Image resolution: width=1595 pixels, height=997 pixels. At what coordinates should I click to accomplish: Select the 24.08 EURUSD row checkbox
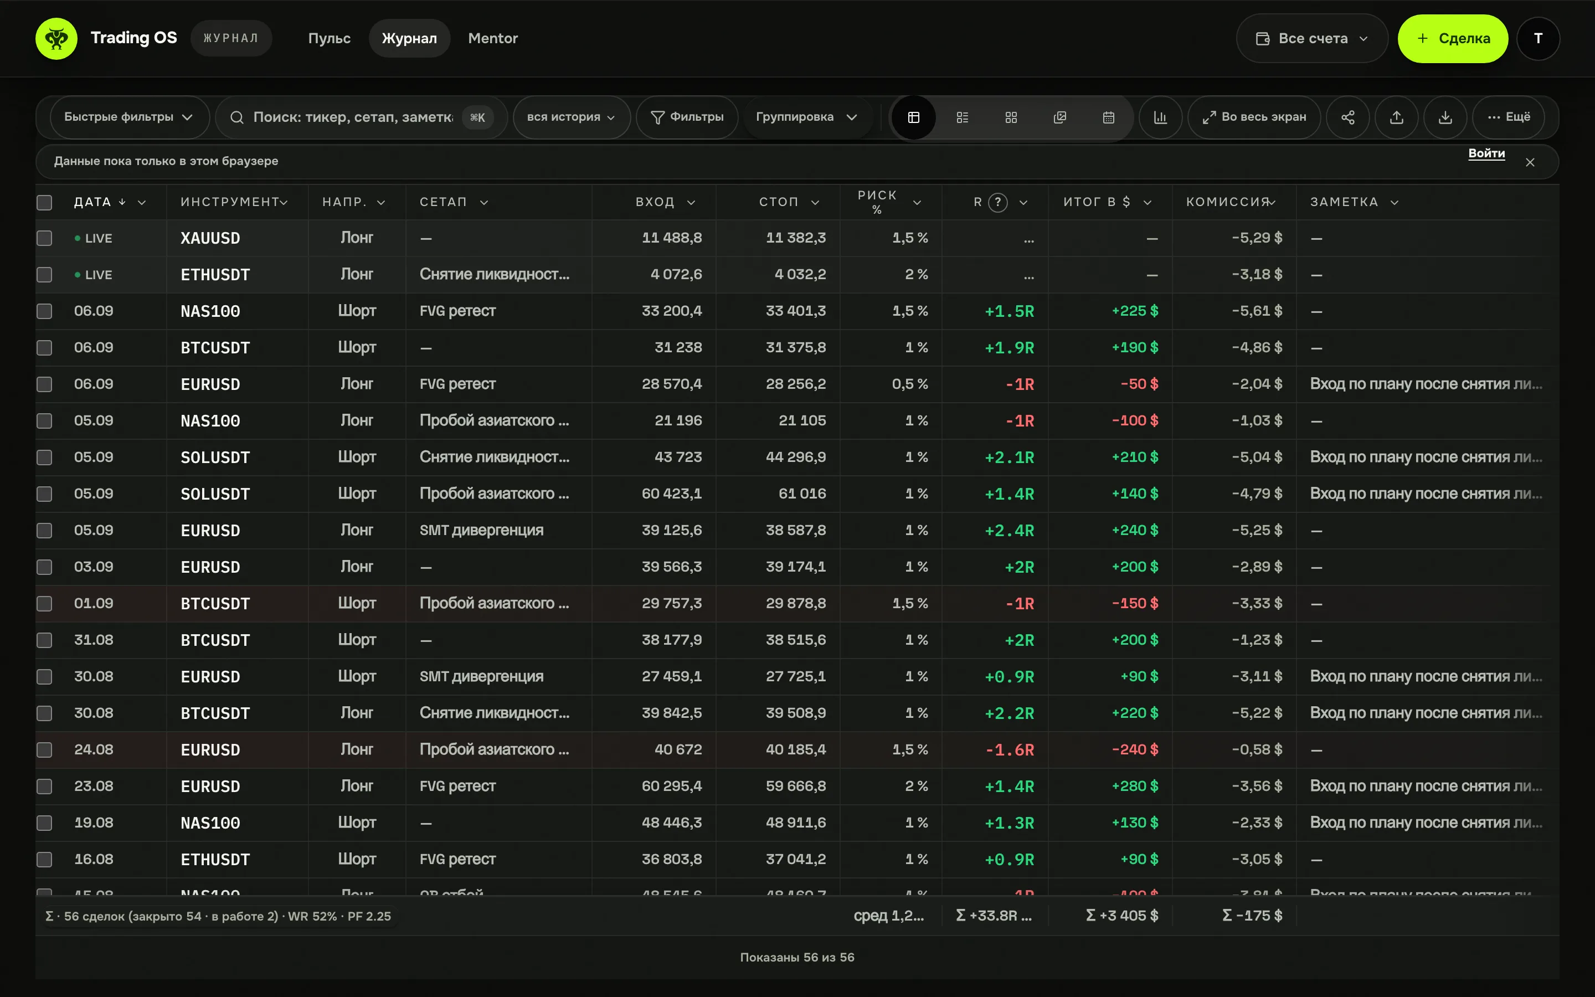click(44, 750)
